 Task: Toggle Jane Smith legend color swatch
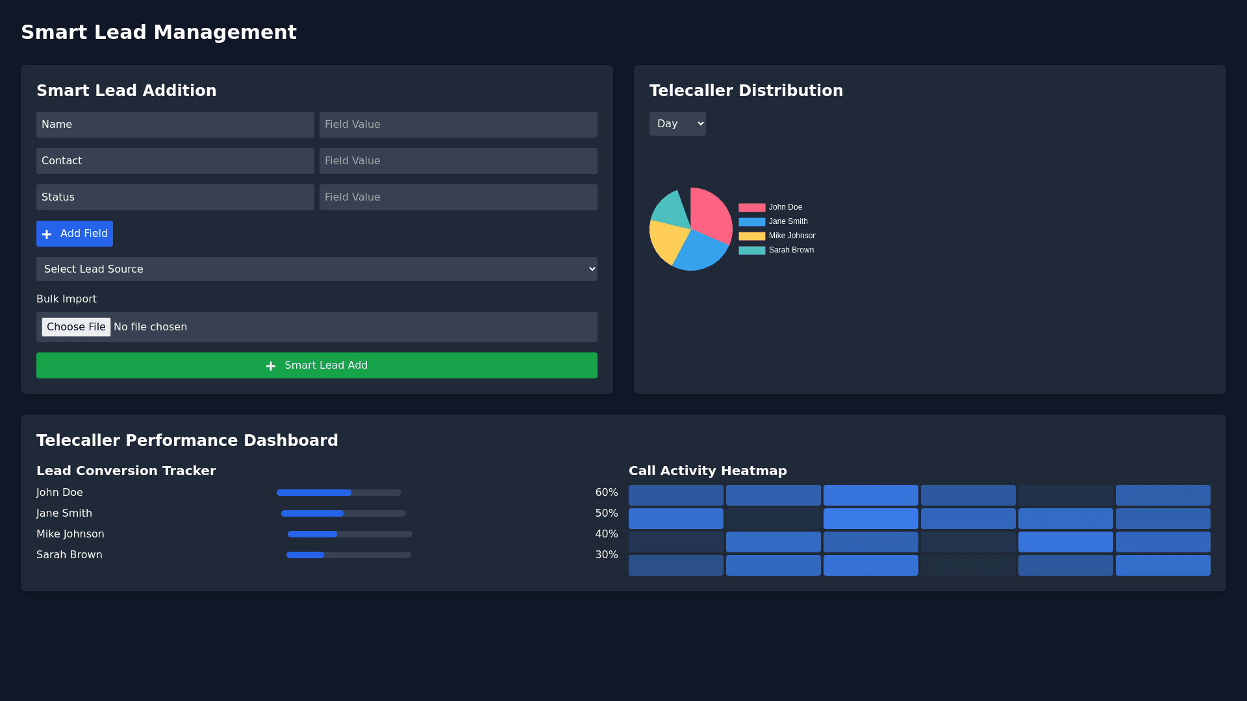[x=751, y=222]
